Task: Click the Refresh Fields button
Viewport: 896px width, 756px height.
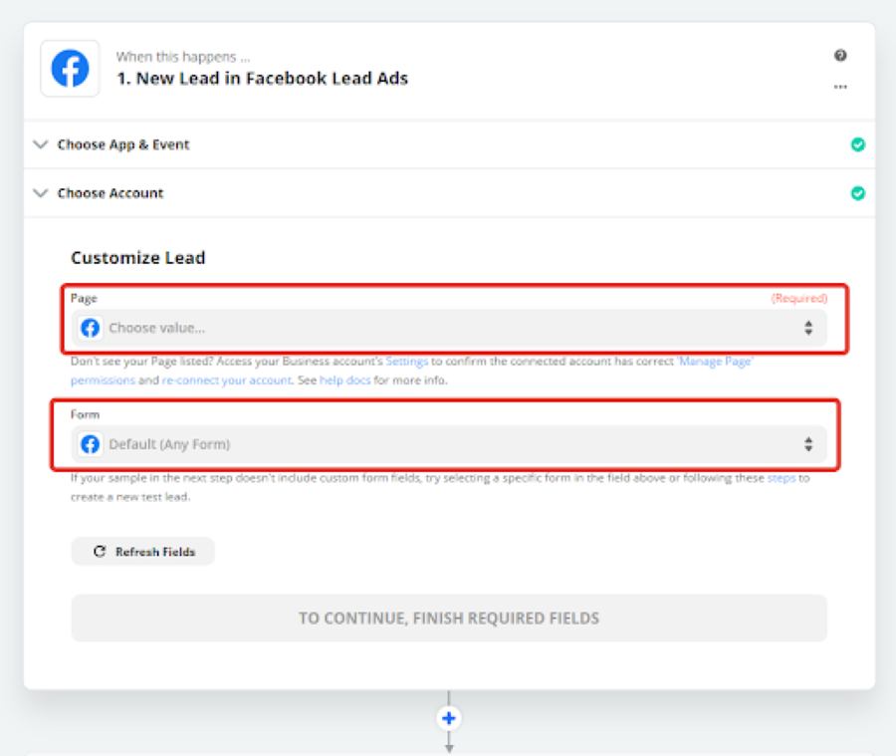Action: tap(142, 551)
